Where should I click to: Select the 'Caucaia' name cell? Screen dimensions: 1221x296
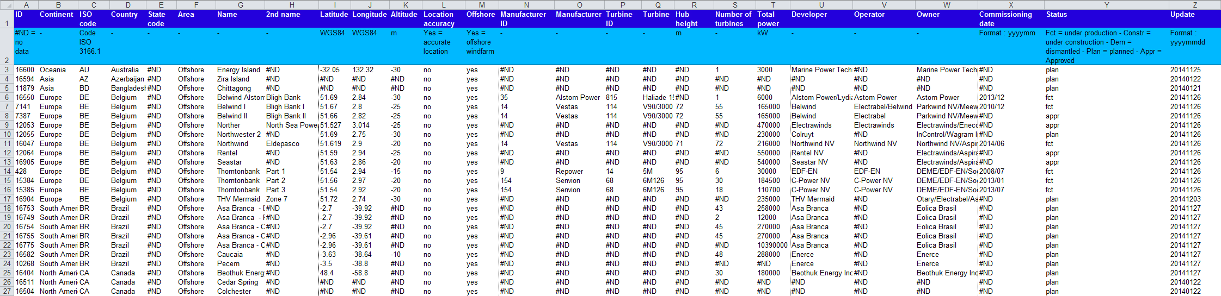click(240, 255)
